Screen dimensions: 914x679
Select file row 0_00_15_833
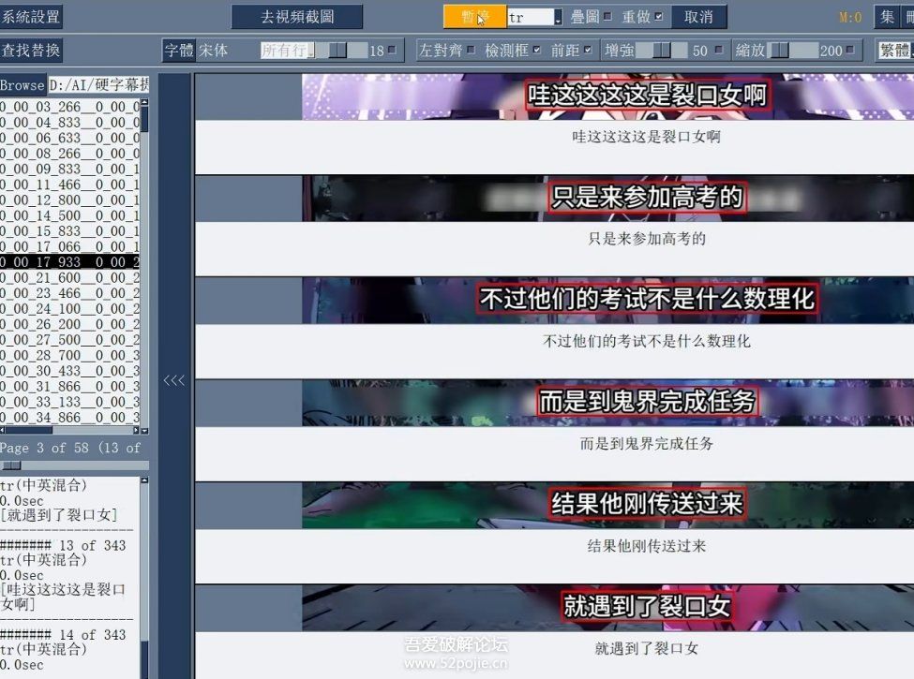tap(70, 230)
